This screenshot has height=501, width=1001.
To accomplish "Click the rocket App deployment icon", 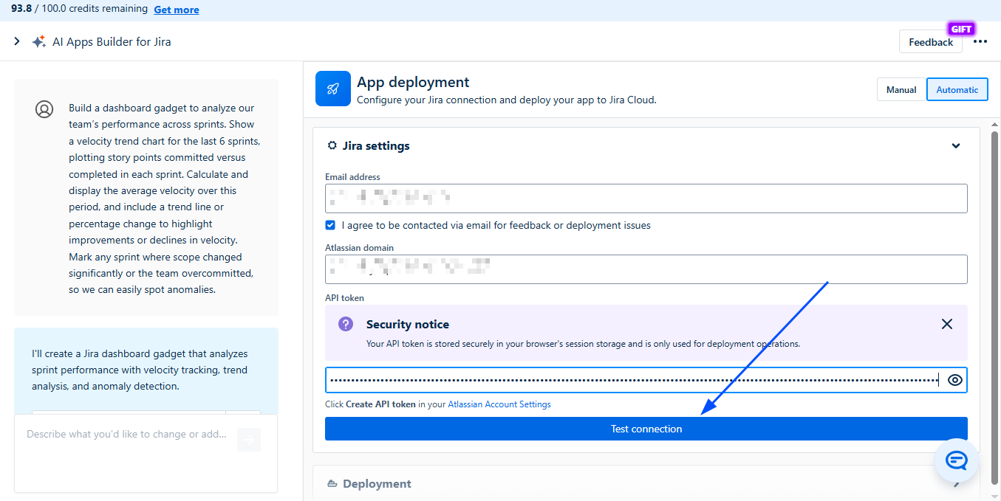I will click(x=332, y=89).
